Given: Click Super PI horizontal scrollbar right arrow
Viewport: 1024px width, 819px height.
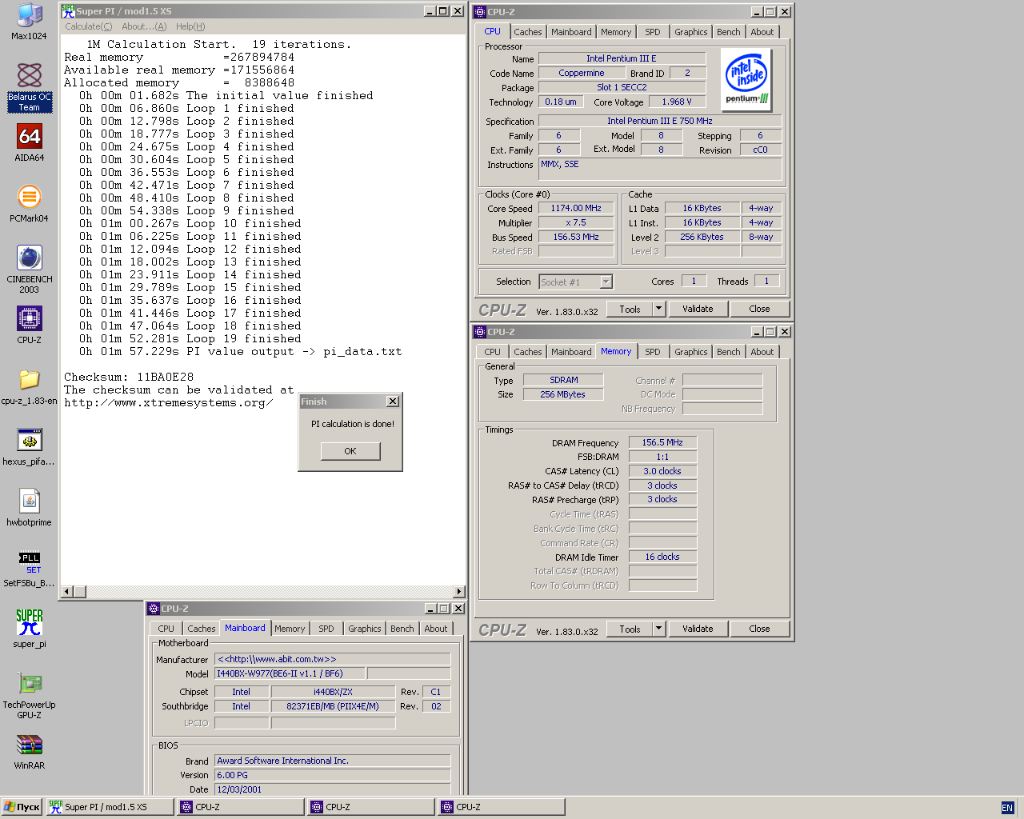Looking at the screenshot, I should click(458, 592).
